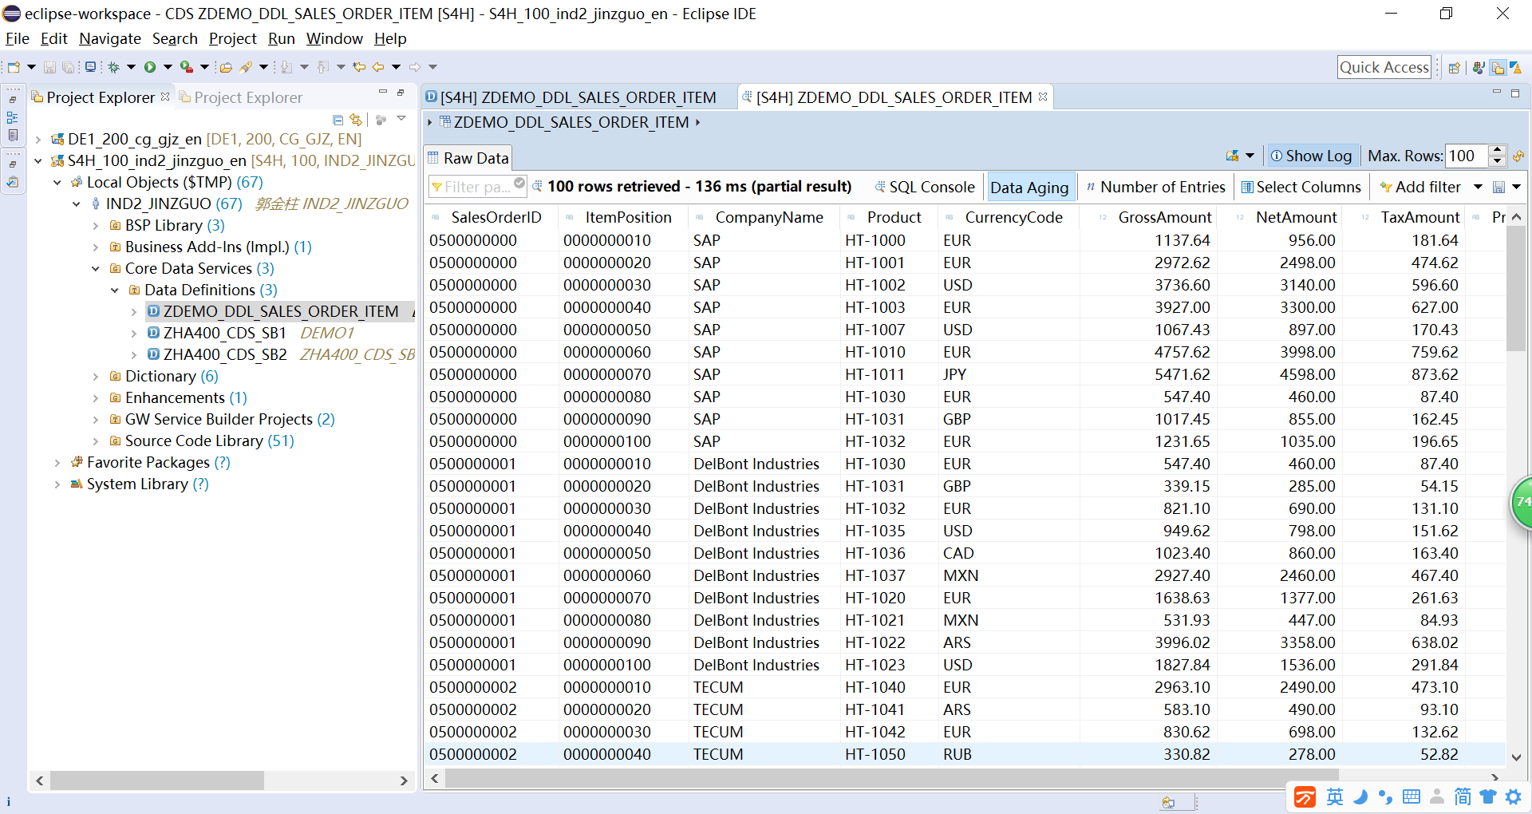Click Run with external tools icon
The image size is (1532, 814).
(x=187, y=67)
